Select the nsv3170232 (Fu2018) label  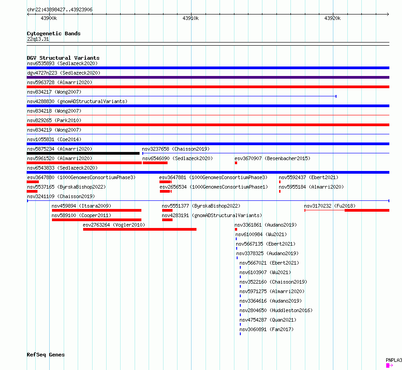330,206
